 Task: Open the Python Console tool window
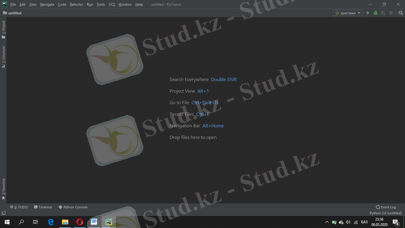pyautogui.click(x=73, y=207)
